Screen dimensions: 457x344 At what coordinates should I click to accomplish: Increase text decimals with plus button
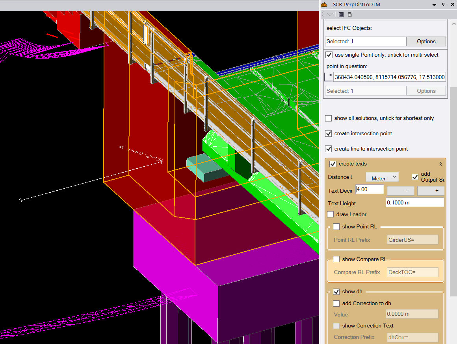[431, 191]
